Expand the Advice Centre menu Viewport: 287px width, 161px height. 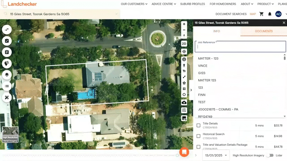(x=164, y=4)
